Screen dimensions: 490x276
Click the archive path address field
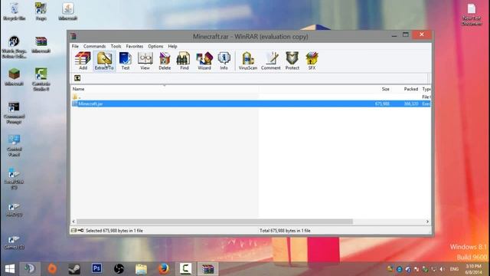coord(255,78)
